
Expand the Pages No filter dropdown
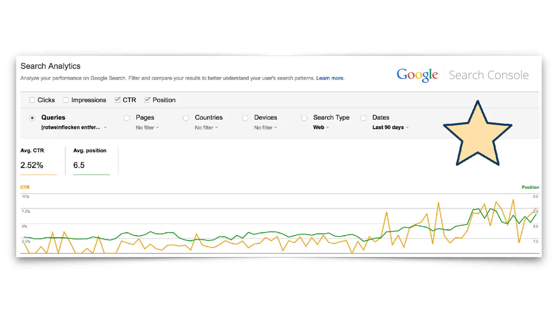tap(147, 128)
